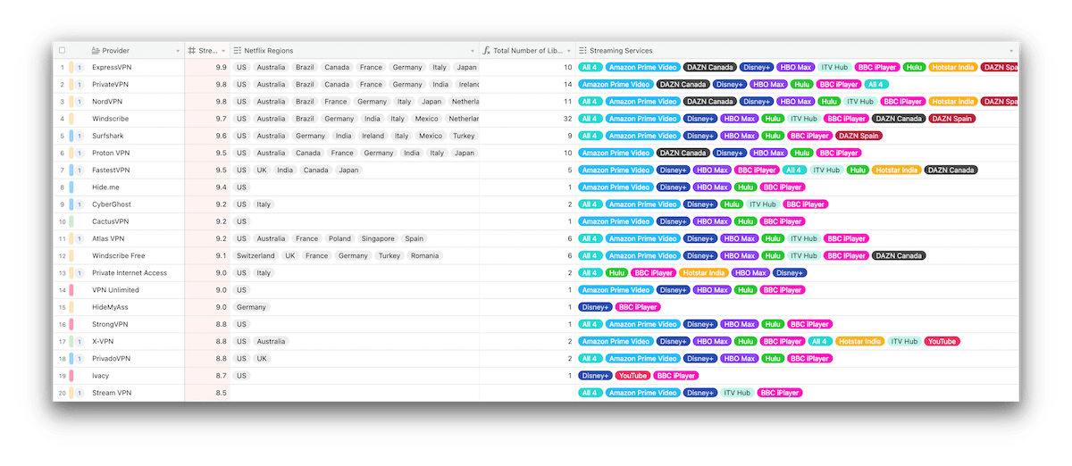Select the Windscribe provider cell
1072x466 pixels.
click(136, 119)
